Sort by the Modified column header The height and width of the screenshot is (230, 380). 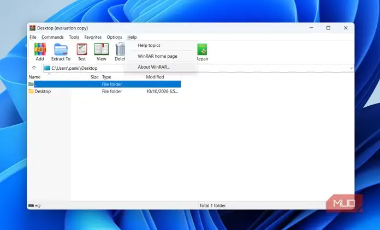click(155, 77)
